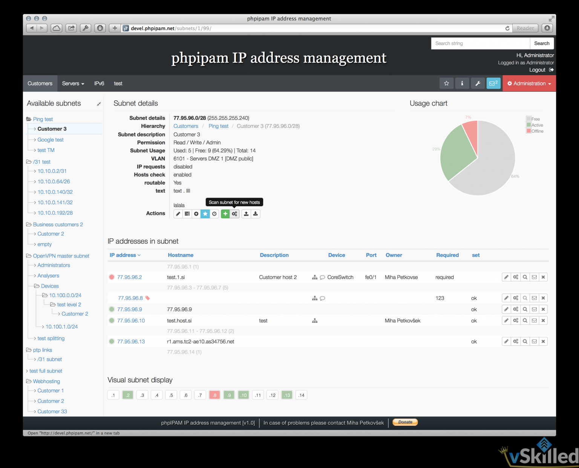Click the Ping test hierarchy breadcrumb link
Image resolution: width=579 pixels, height=468 pixels.
point(218,126)
